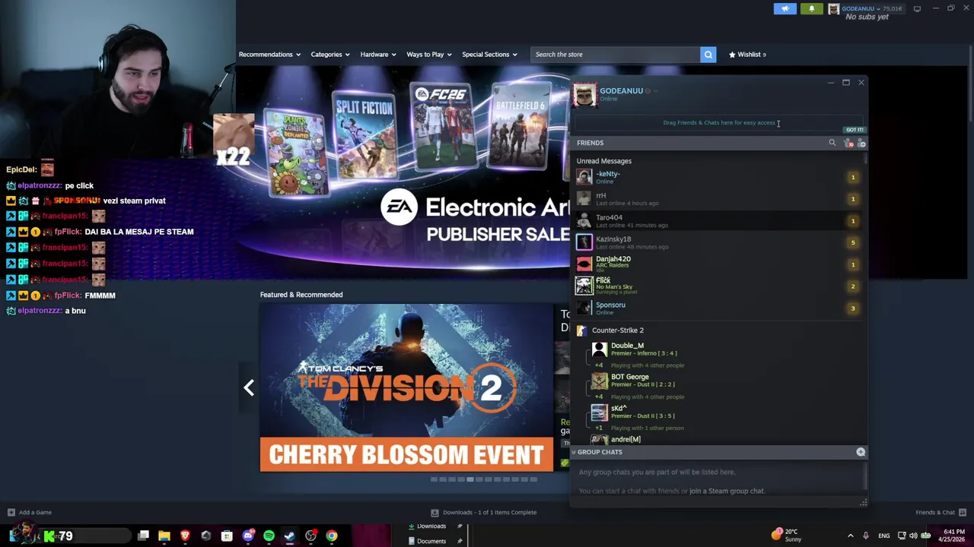Open the FC26 game cover
This screenshot has height=547, width=974.
(x=443, y=126)
